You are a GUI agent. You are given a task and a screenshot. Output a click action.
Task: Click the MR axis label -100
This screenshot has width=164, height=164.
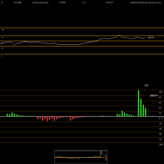(x=161, y=145)
